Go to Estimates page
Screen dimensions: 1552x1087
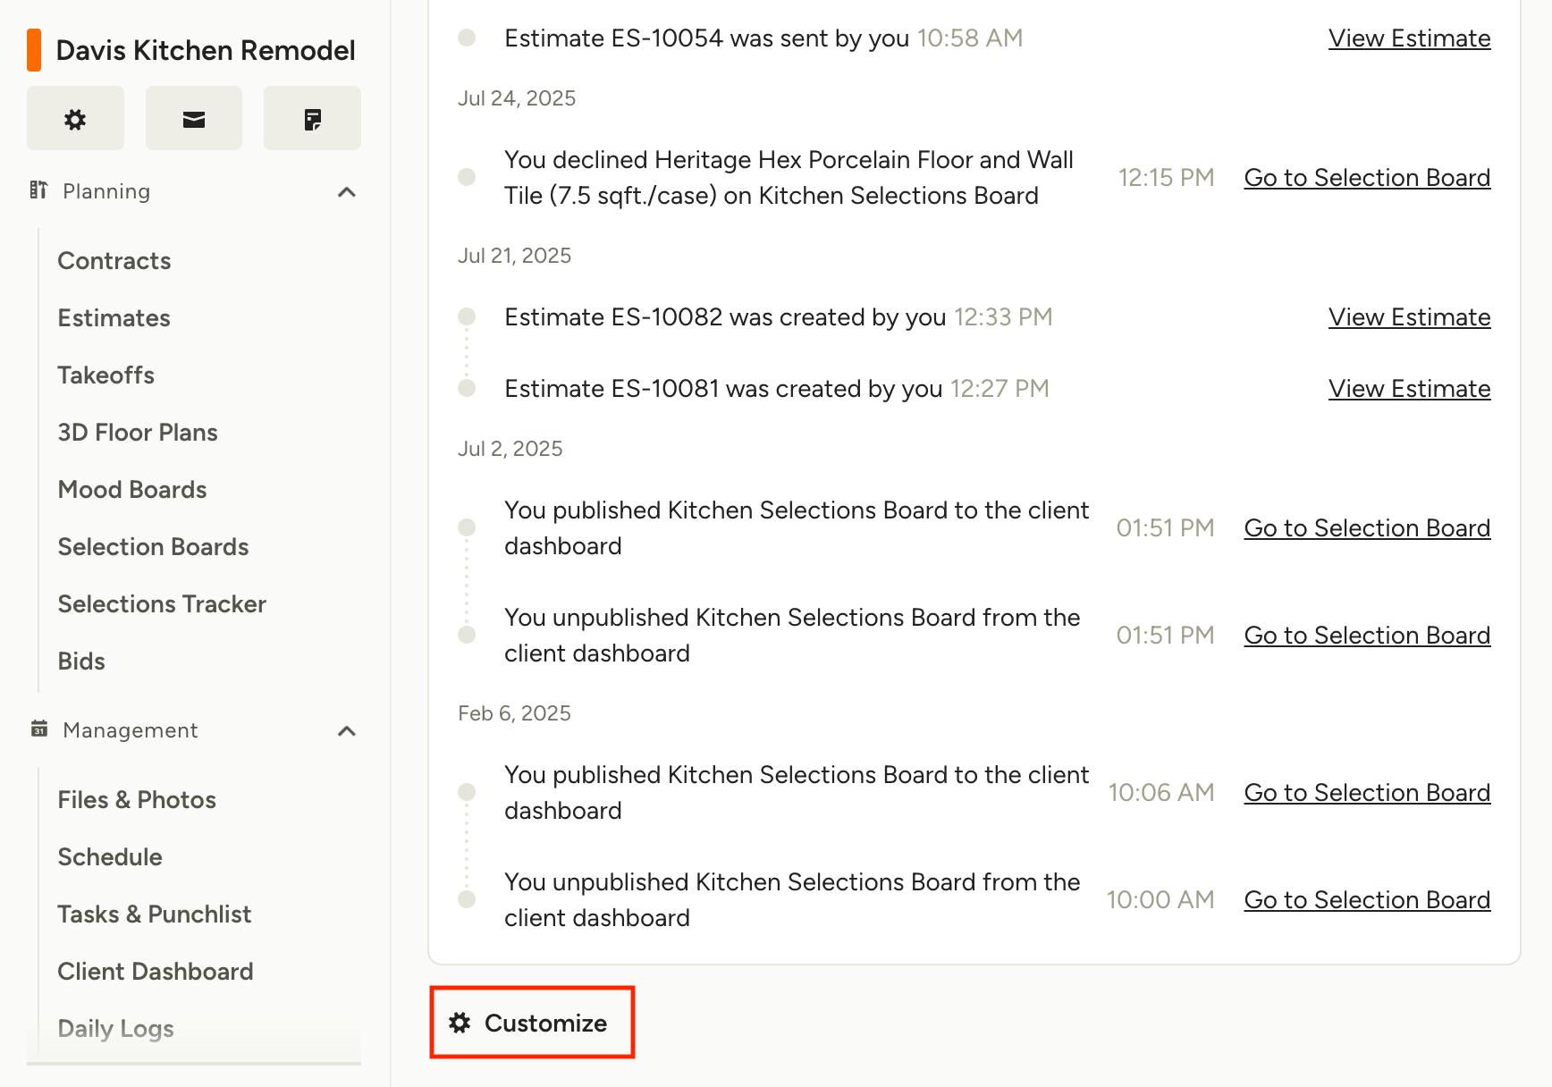(114, 318)
